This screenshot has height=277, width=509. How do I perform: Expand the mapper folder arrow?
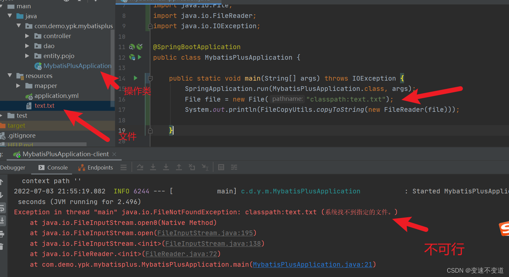click(18, 86)
